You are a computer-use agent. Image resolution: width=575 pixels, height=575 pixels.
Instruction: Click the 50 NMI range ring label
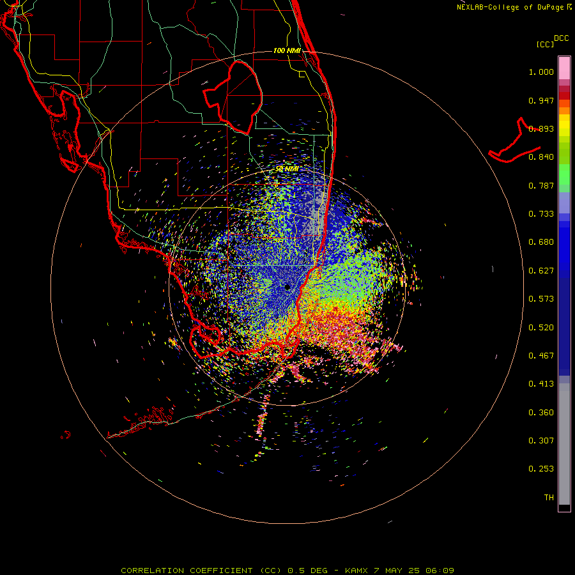[287, 169]
